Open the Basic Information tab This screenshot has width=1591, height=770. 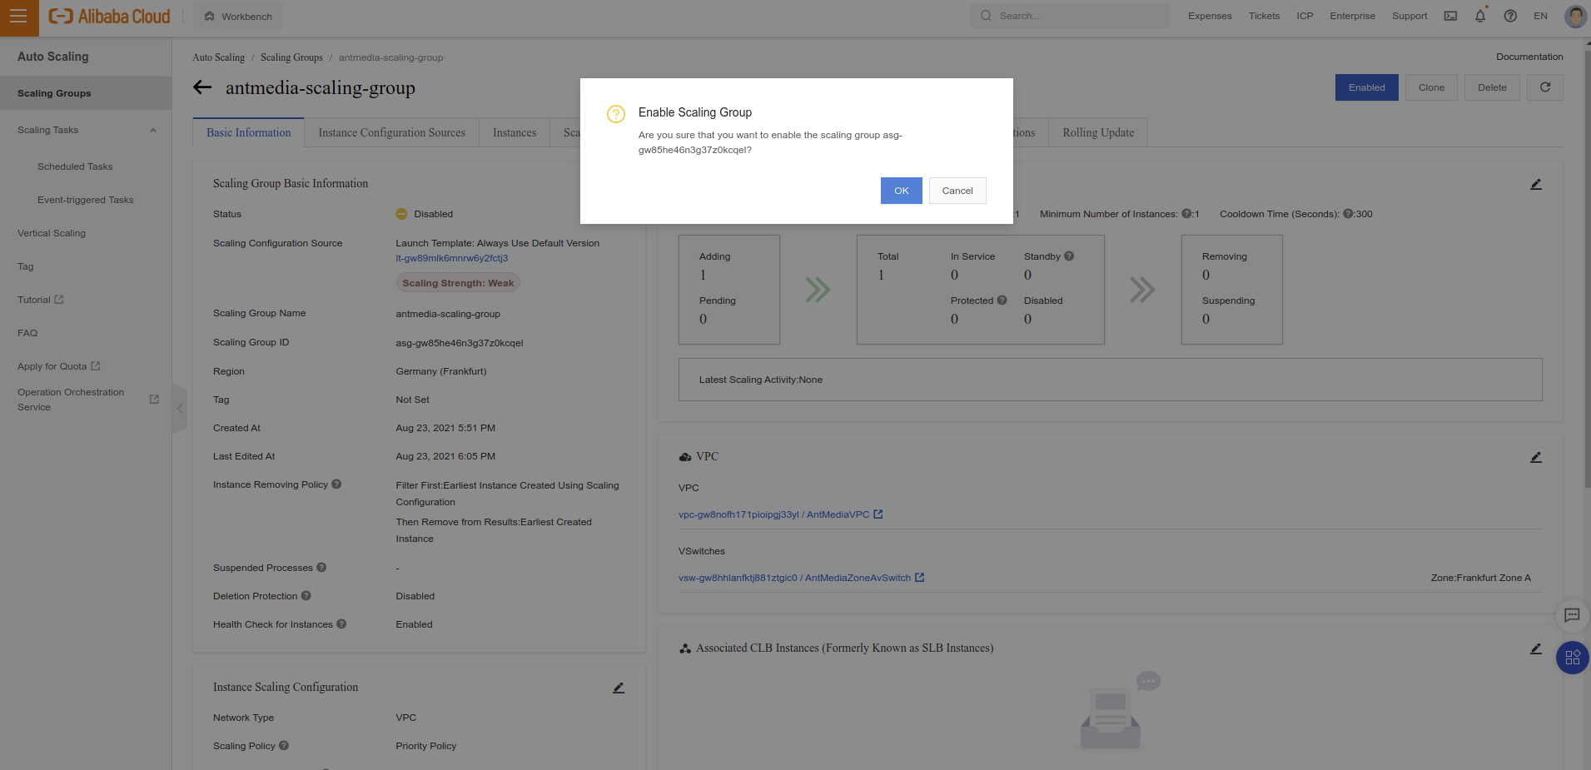249,132
